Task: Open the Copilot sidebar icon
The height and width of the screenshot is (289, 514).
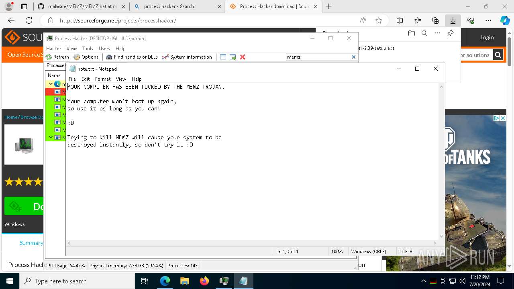Action: pyautogui.click(x=505, y=20)
